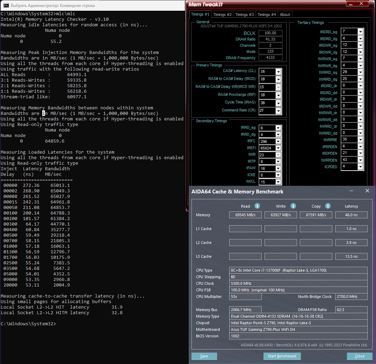Click Memory Type DDR4-4133 field
This screenshot has width=376, height=364.
coord(298,316)
